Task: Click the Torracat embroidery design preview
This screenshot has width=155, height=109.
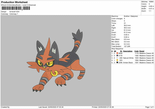Action: click(56, 61)
